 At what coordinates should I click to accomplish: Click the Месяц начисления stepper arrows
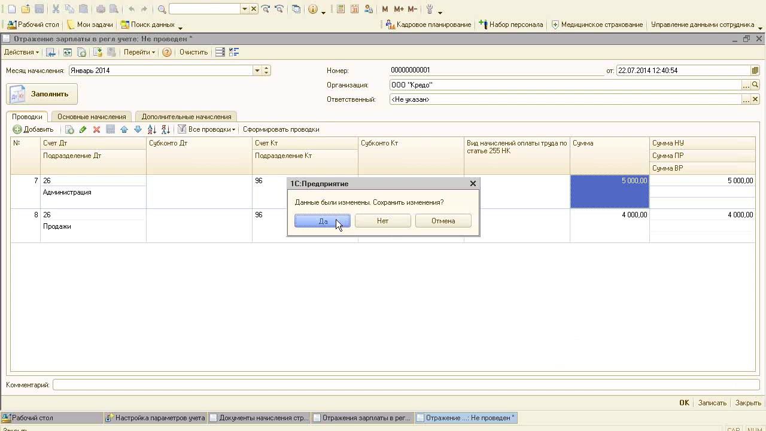(x=266, y=71)
